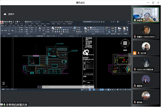Select the Circle drawing tool
Viewport: 161px width, 107px height.
pyautogui.click(x=9, y=29)
